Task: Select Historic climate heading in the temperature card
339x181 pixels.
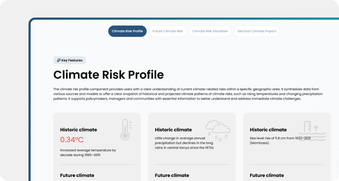Action: pyautogui.click(x=78, y=130)
